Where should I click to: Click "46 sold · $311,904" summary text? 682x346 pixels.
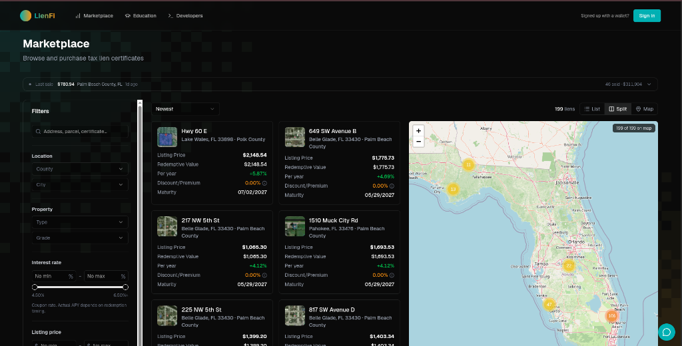click(623, 85)
